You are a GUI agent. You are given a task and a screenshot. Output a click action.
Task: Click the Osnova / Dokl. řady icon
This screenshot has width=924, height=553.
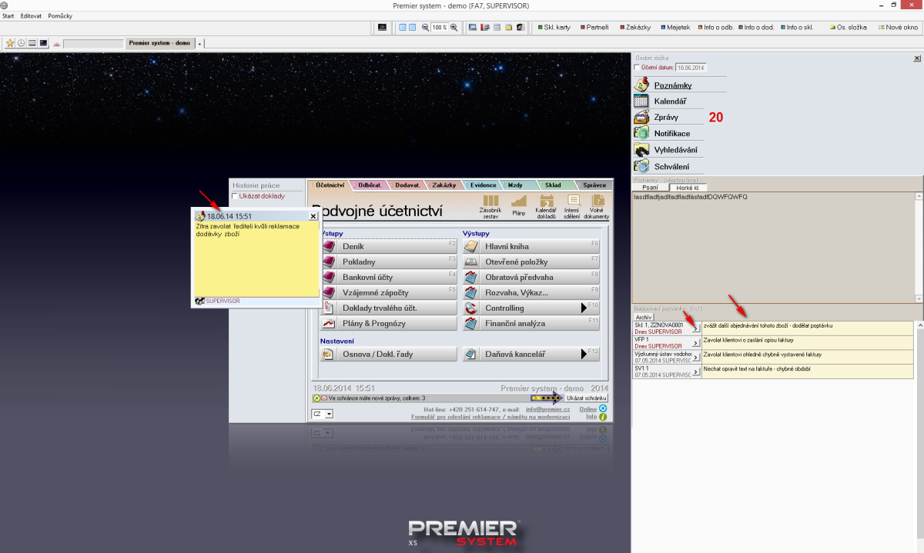point(329,355)
